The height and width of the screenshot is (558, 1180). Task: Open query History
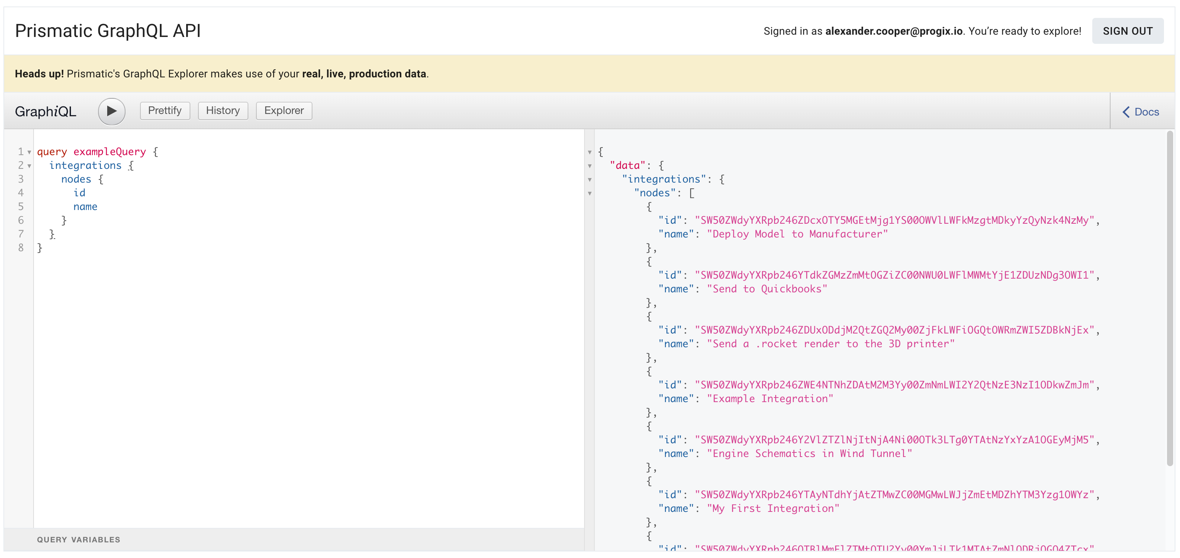pyautogui.click(x=223, y=111)
